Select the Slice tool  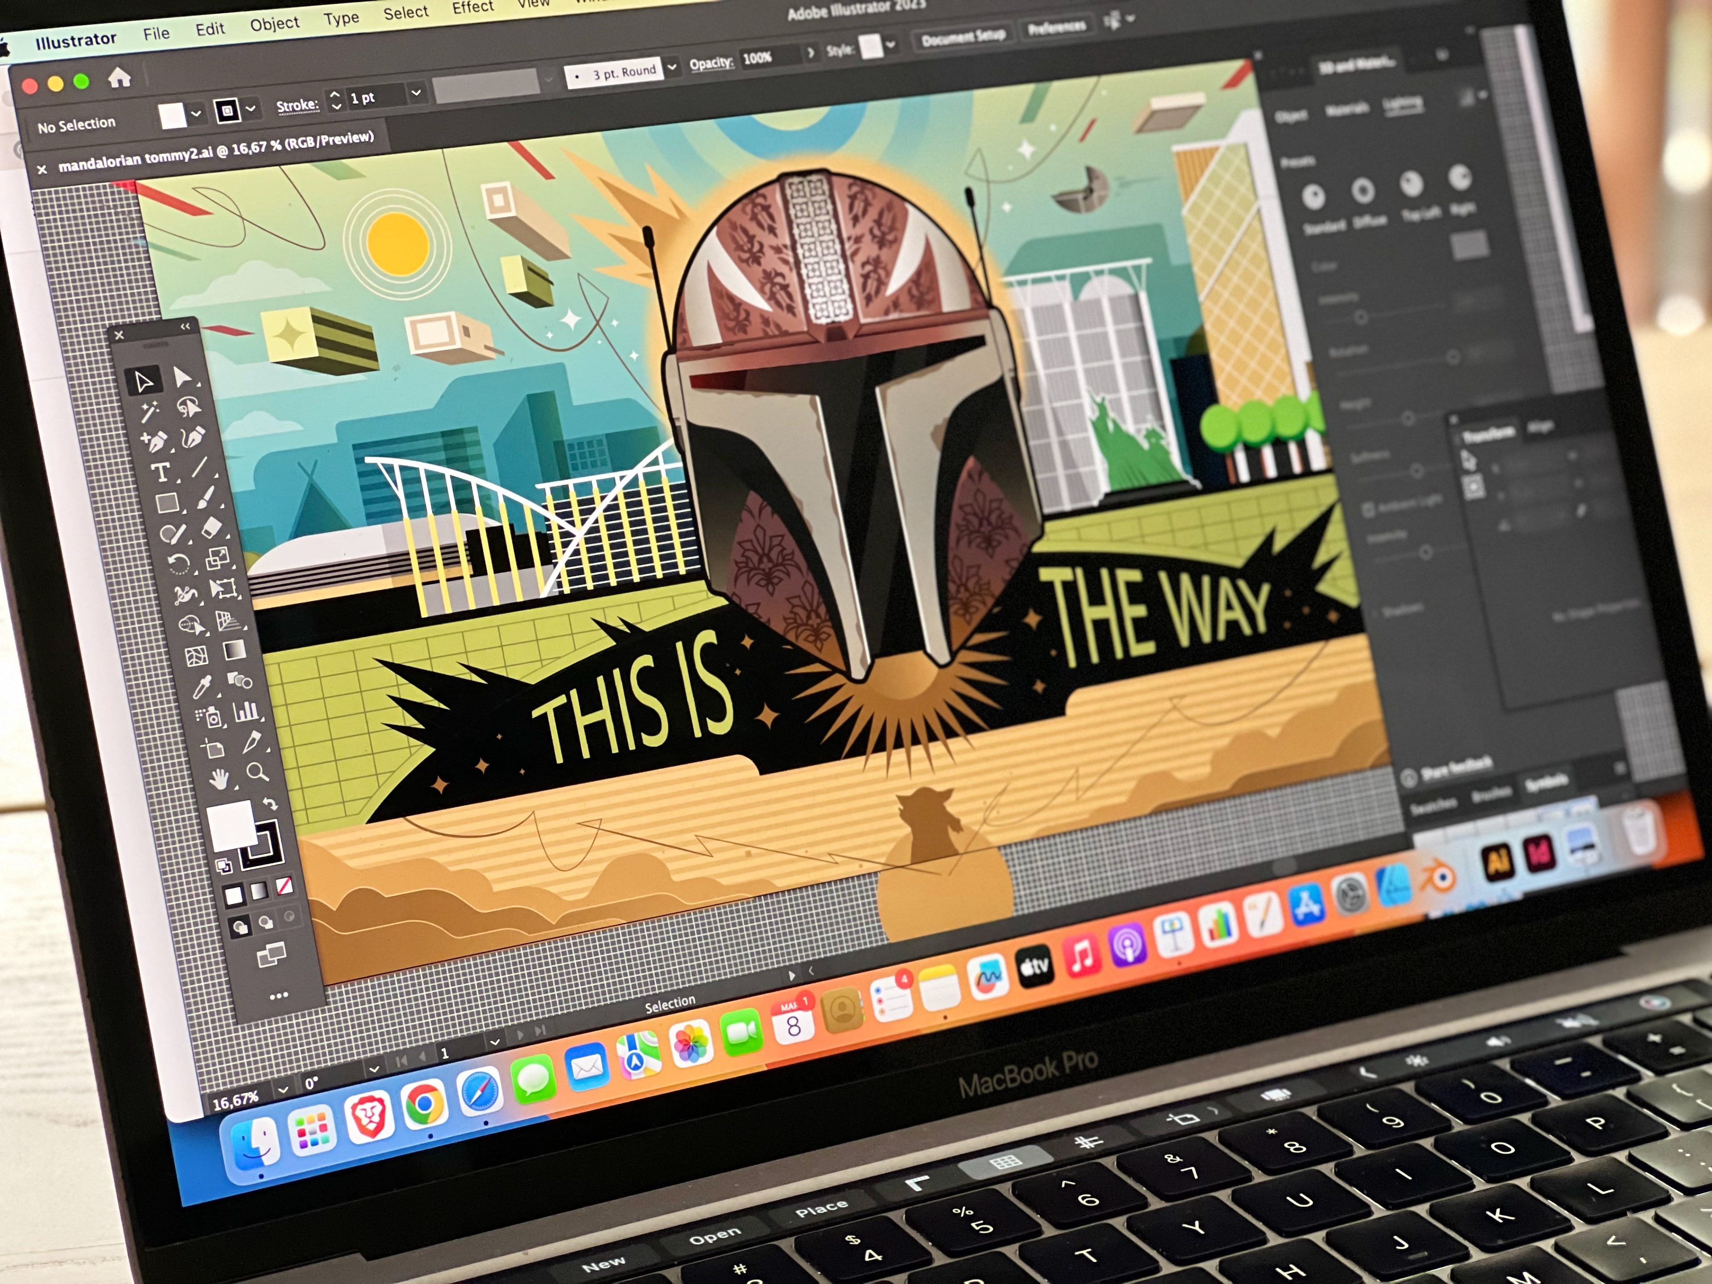pyautogui.click(x=252, y=742)
